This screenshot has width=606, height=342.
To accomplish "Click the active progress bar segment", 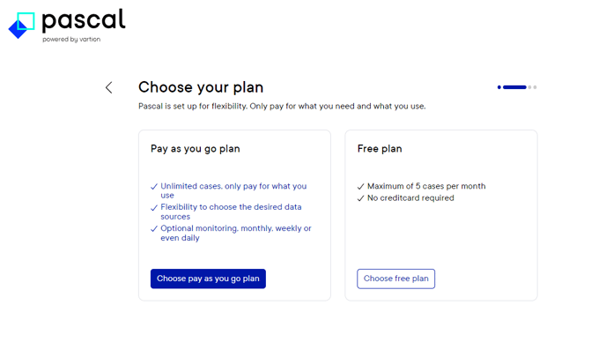I will point(514,87).
